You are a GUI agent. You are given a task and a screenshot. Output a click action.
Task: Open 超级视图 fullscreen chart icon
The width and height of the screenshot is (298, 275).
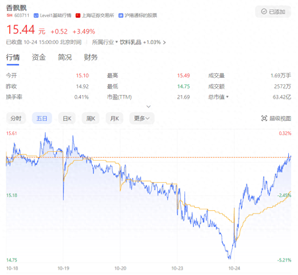(264, 118)
